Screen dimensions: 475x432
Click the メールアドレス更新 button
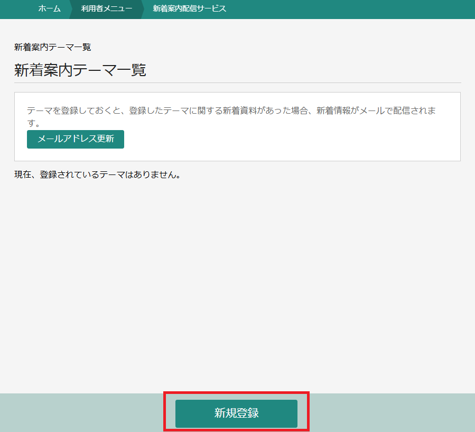(x=76, y=140)
